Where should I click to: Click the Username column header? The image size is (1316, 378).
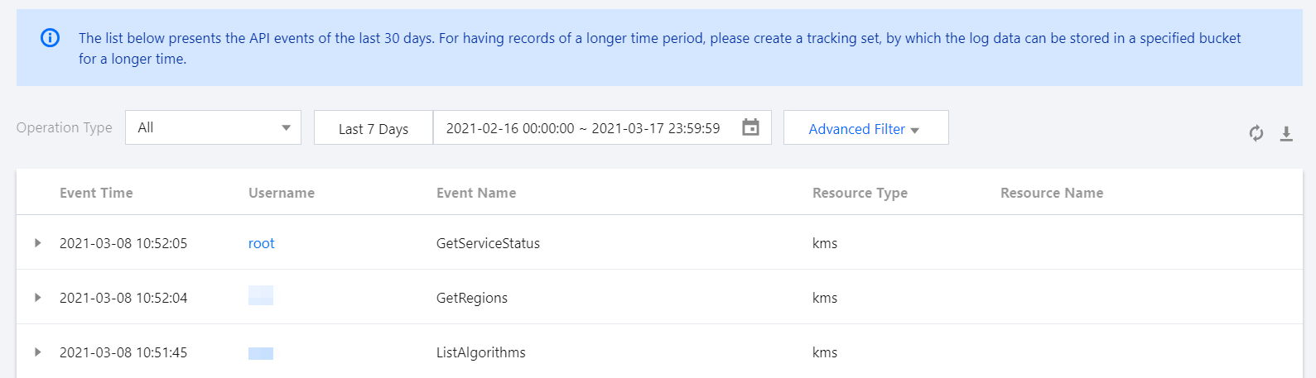(282, 193)
